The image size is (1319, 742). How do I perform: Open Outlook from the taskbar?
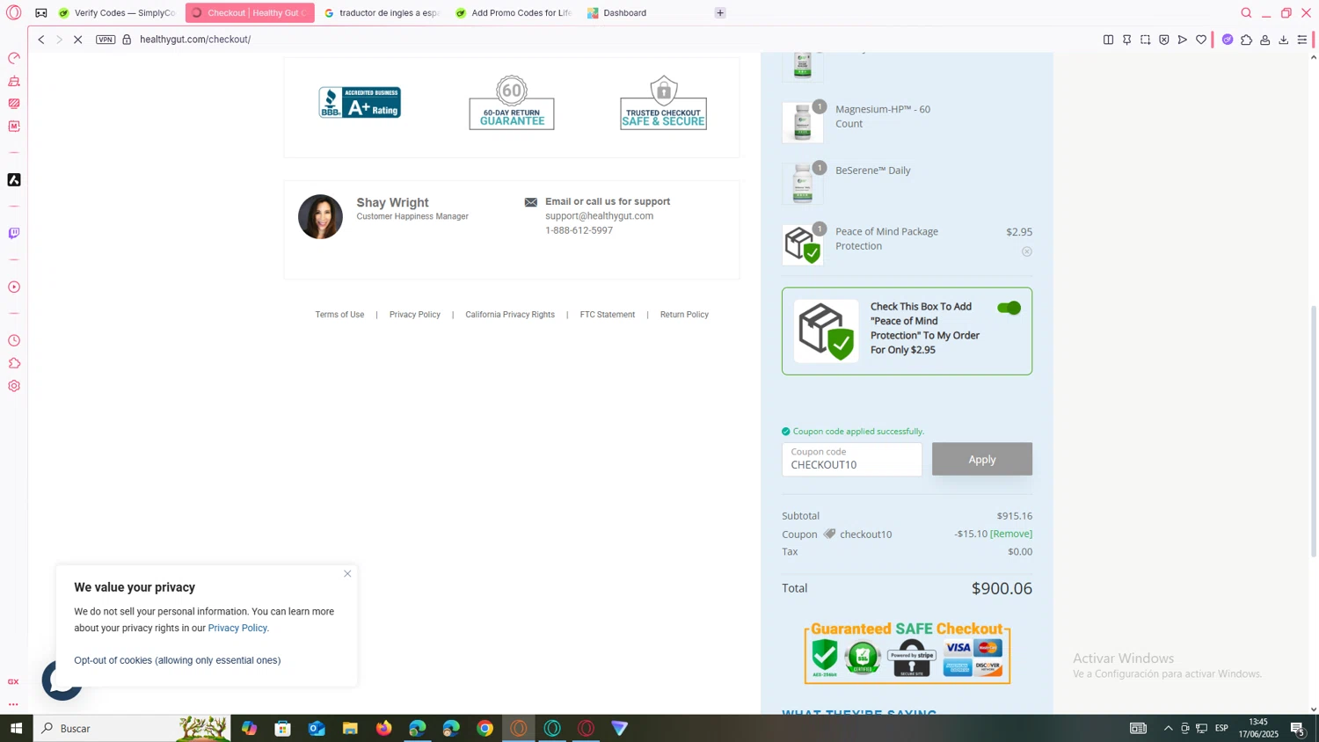(317, 728)
